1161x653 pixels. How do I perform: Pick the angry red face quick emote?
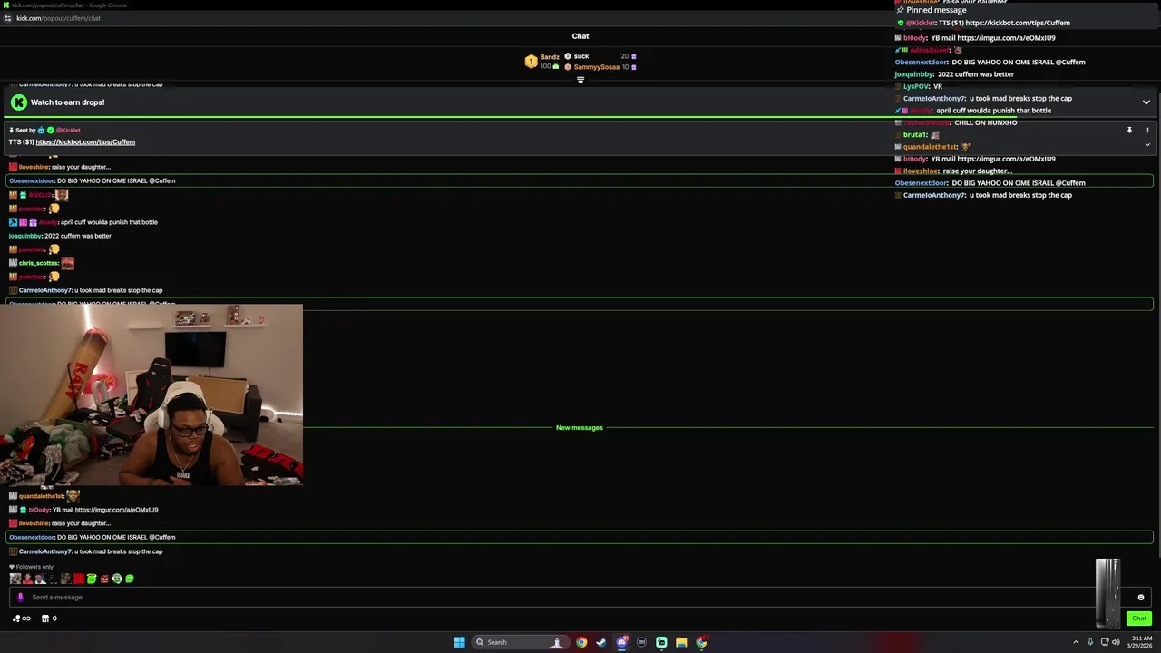click(x=104, y=579)
